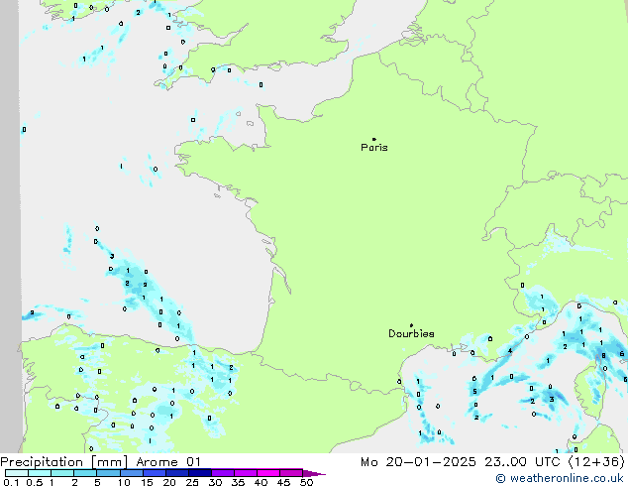Screen dimensions: 628x486
Task: Click the '10' legend scale value
Action: (124, 482)
